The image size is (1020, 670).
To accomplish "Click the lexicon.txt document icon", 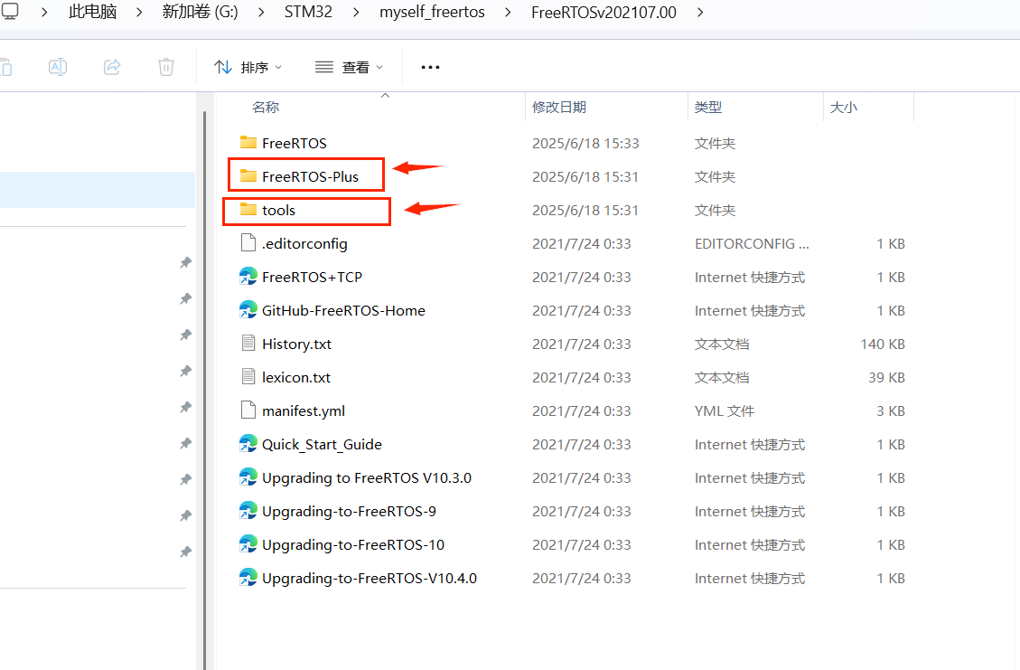I will (x=248, y=376).
